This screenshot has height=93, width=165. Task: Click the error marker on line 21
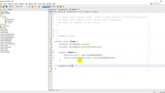[x=52, y=68]
